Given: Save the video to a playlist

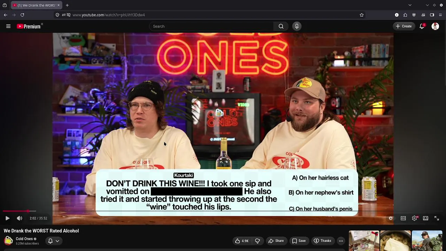Looking at the screenshot, I should 299,241.
